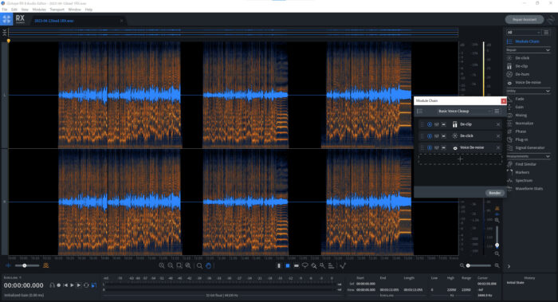Open the Transport menu
Viewport: 558px width, 302px height.
click(x=57, y=10)
